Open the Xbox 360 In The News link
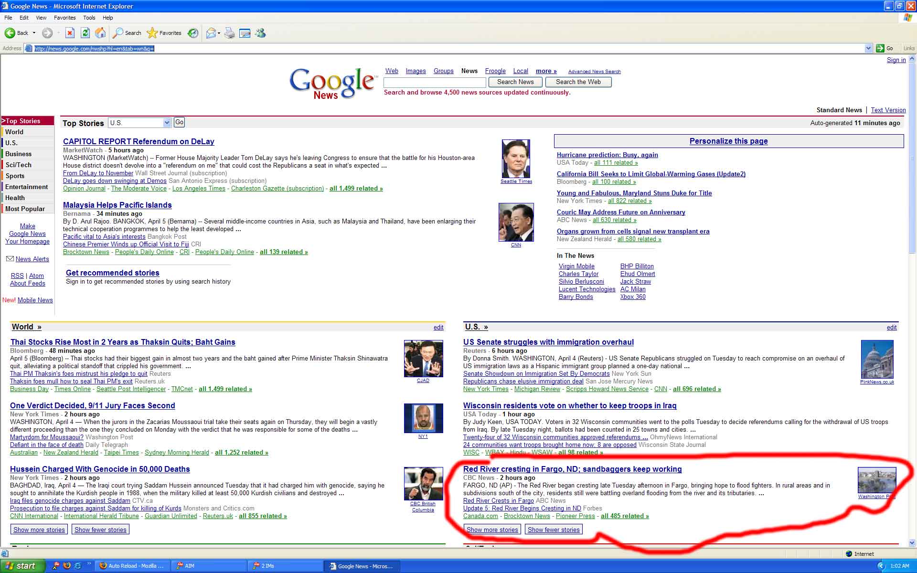 point(633,297)
